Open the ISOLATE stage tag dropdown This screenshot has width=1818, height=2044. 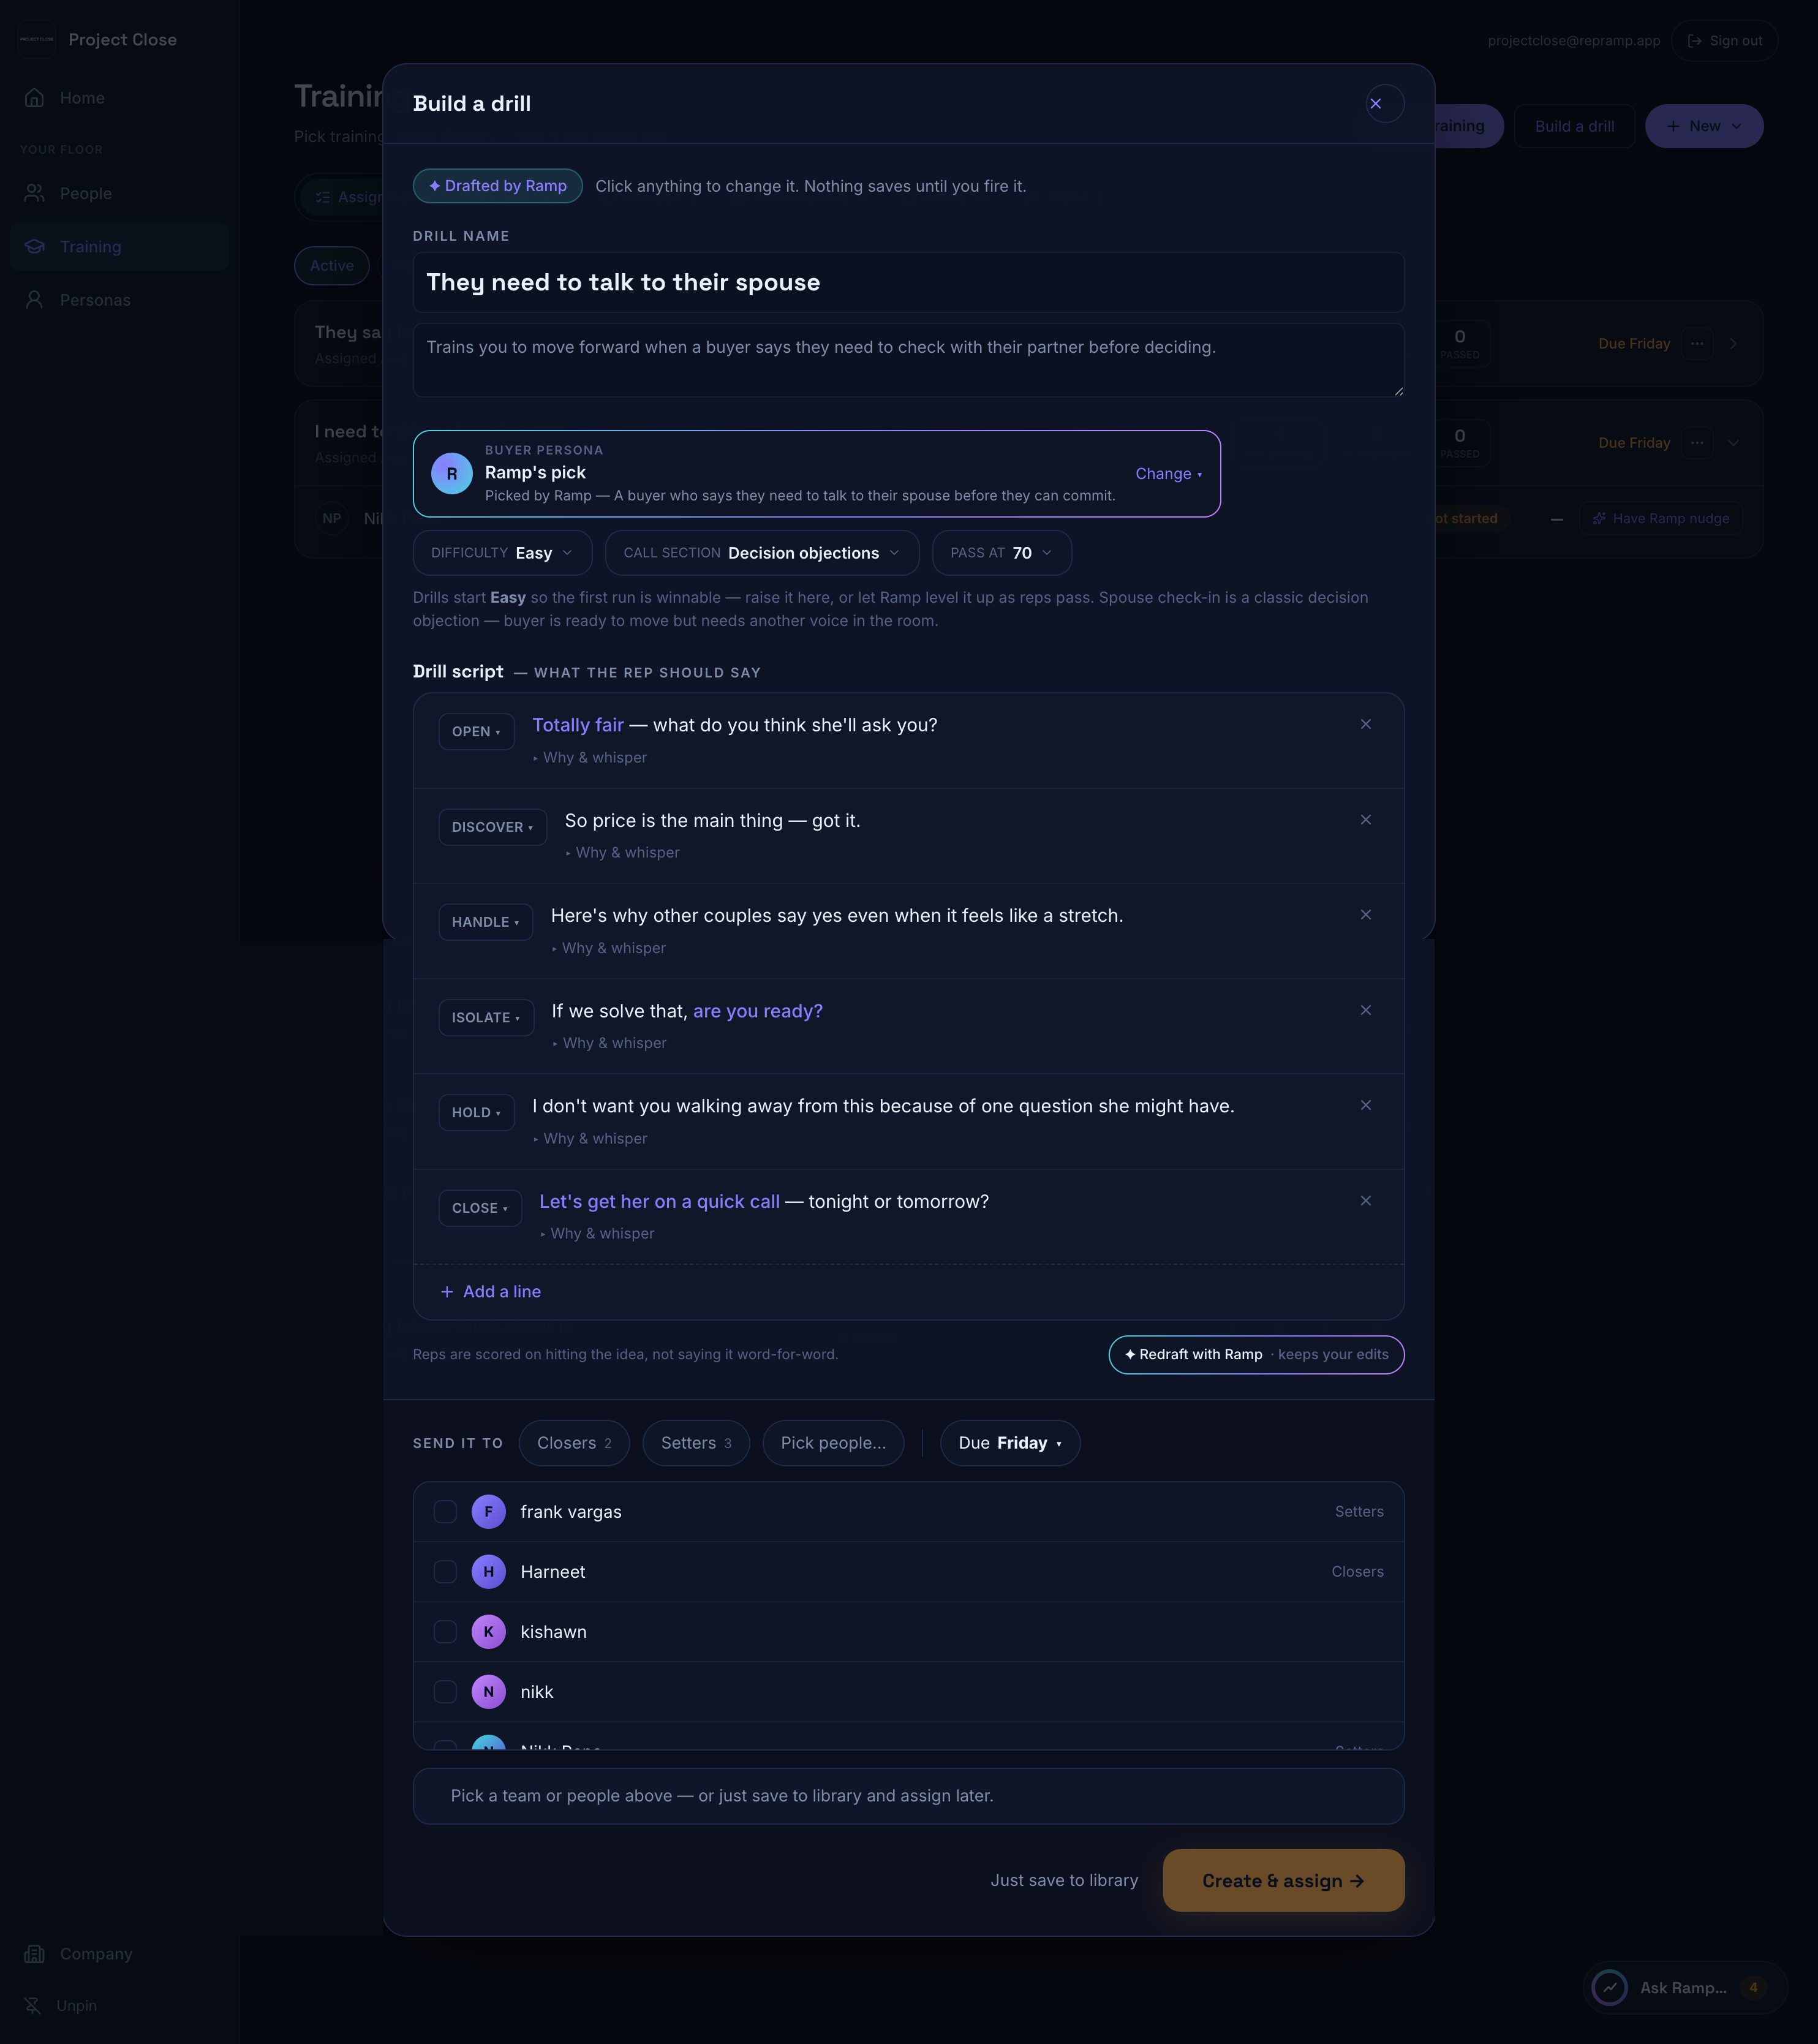[x=486, y=1018]
